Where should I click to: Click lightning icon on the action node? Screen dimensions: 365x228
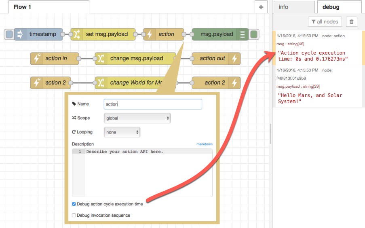pos(150,34)
